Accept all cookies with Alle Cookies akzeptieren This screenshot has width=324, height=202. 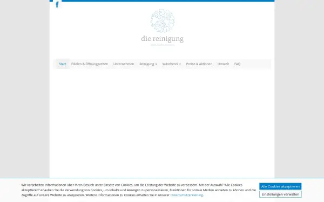coord(280,186)
